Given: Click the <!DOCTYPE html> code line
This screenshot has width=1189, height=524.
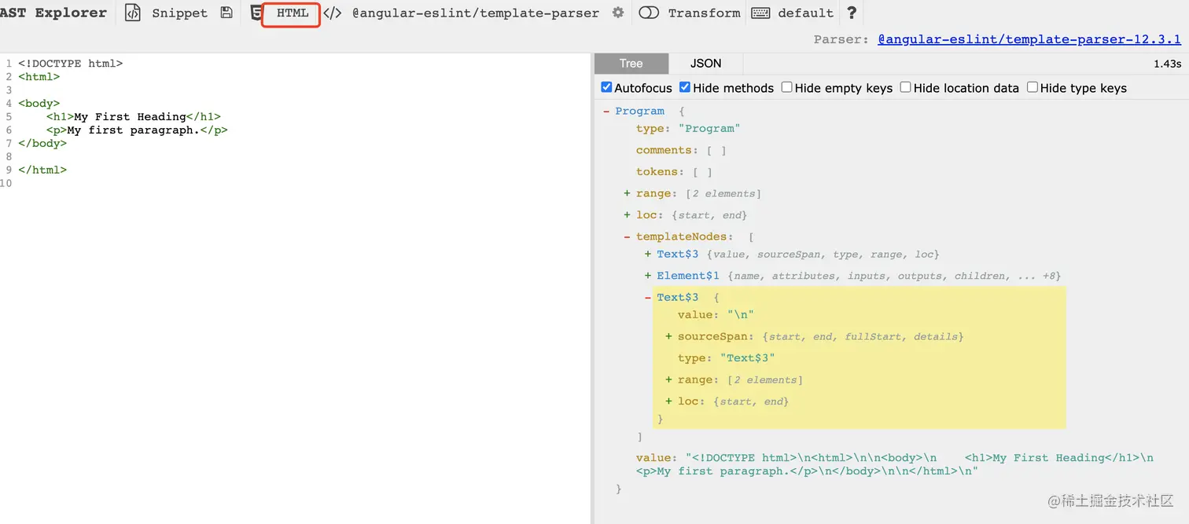Looking at the screenshot, I should coord(71,64).
